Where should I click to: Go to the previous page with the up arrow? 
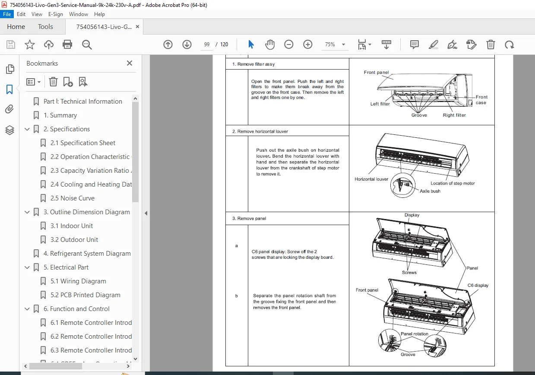[x=168, y=44]
